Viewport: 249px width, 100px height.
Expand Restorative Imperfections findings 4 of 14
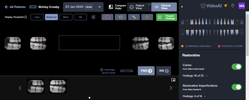pos(194,96)
